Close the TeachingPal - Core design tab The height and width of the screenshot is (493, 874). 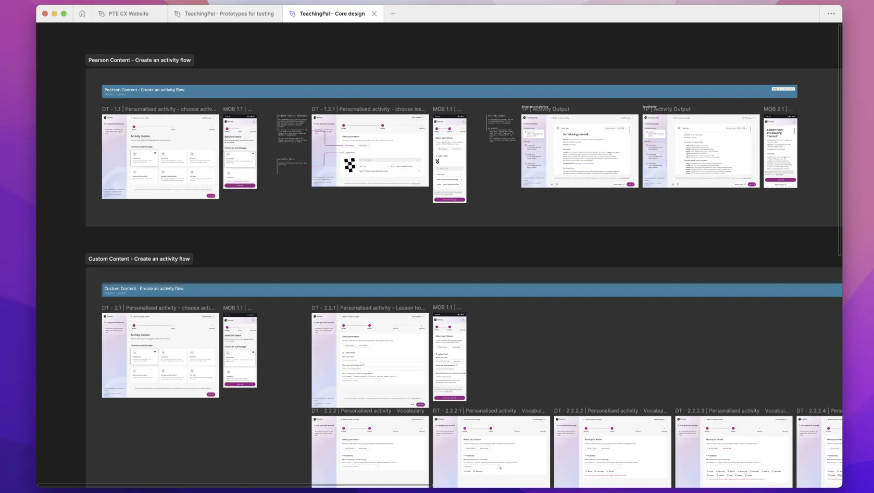tap(374, 14)
